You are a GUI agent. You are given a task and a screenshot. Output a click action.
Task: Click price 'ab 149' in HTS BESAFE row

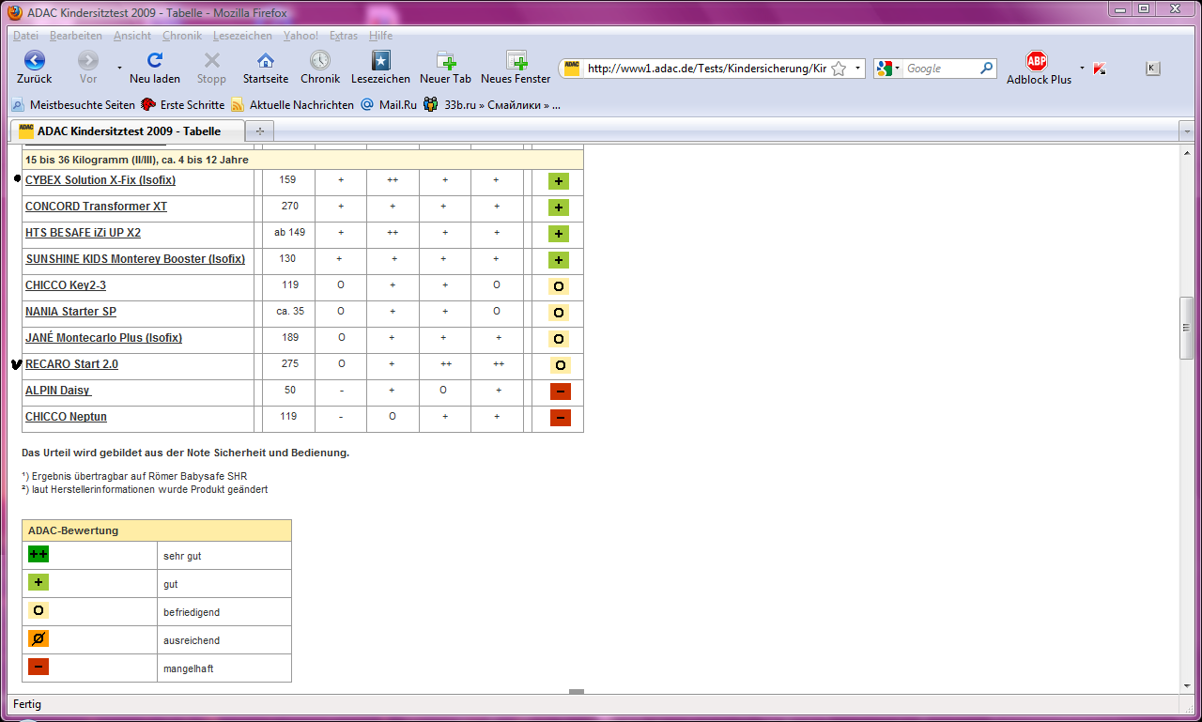pos(289,232)
